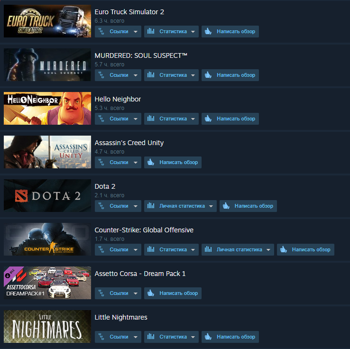Expand Ссылки dropdown arrow for Little Nightmares
Image resolution: width=350 pixels, height=349 pixels.
point(136,337)
